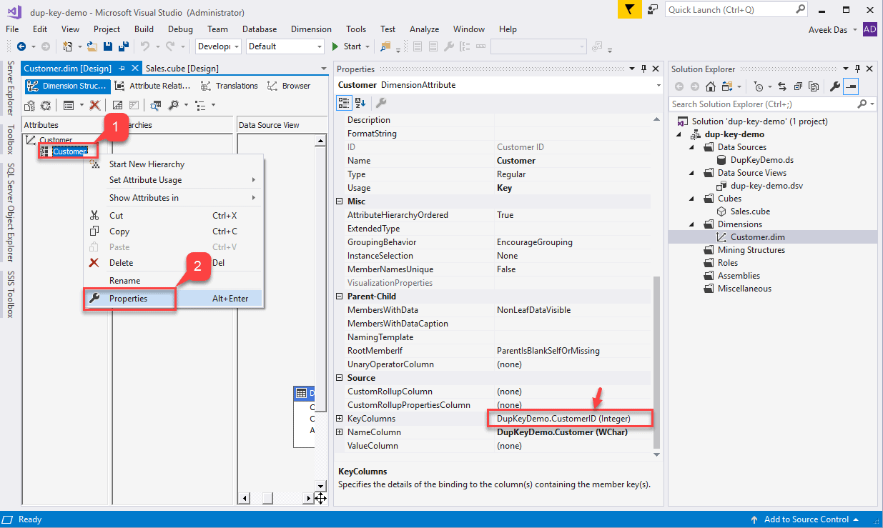Click the red Delete X in dimension toolbar
Viewport: 883px width, 528px height.
click(94, 105)
